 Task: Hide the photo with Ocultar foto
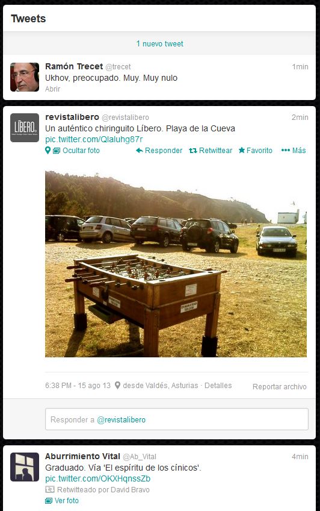coord(81,151)
